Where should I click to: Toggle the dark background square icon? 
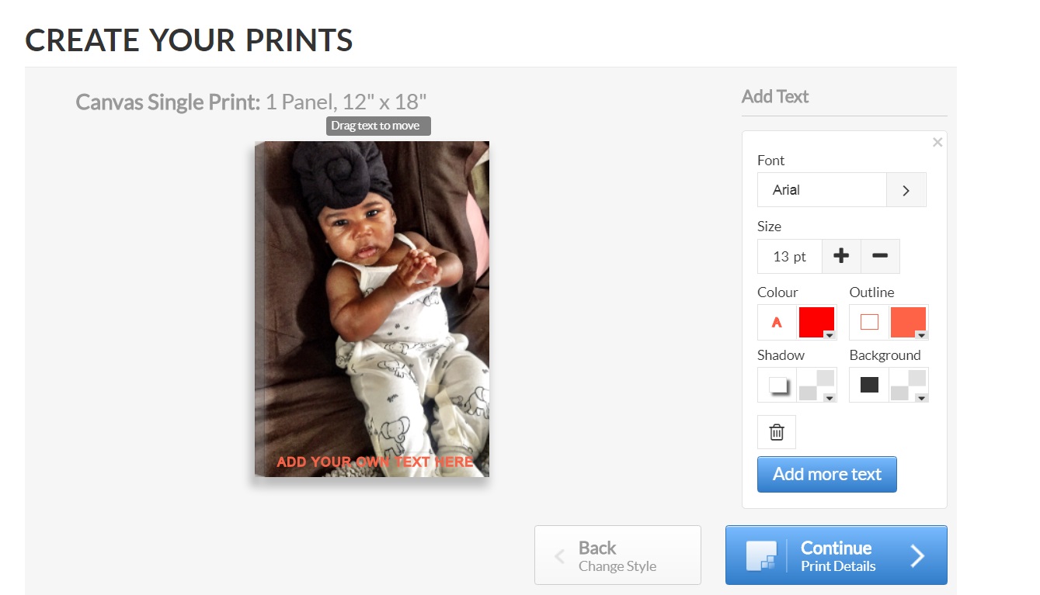pos(869,385)
